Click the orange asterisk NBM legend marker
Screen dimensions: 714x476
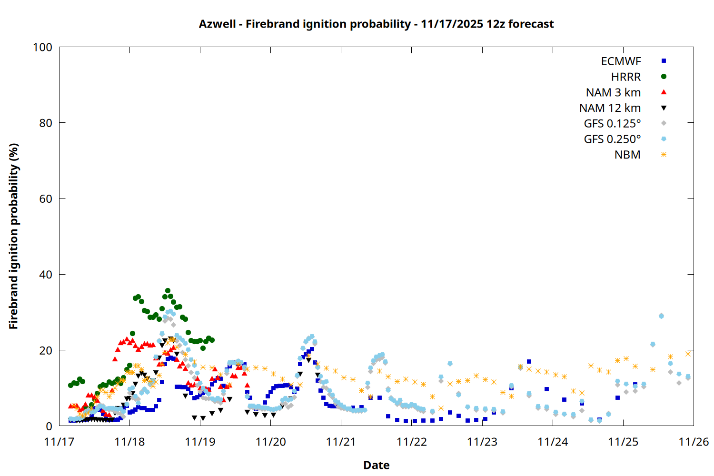pyautogui.click(x=664, y=155)
